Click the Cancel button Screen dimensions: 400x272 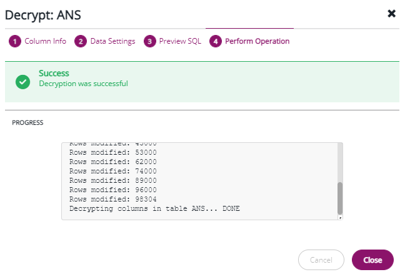point(321,260)
